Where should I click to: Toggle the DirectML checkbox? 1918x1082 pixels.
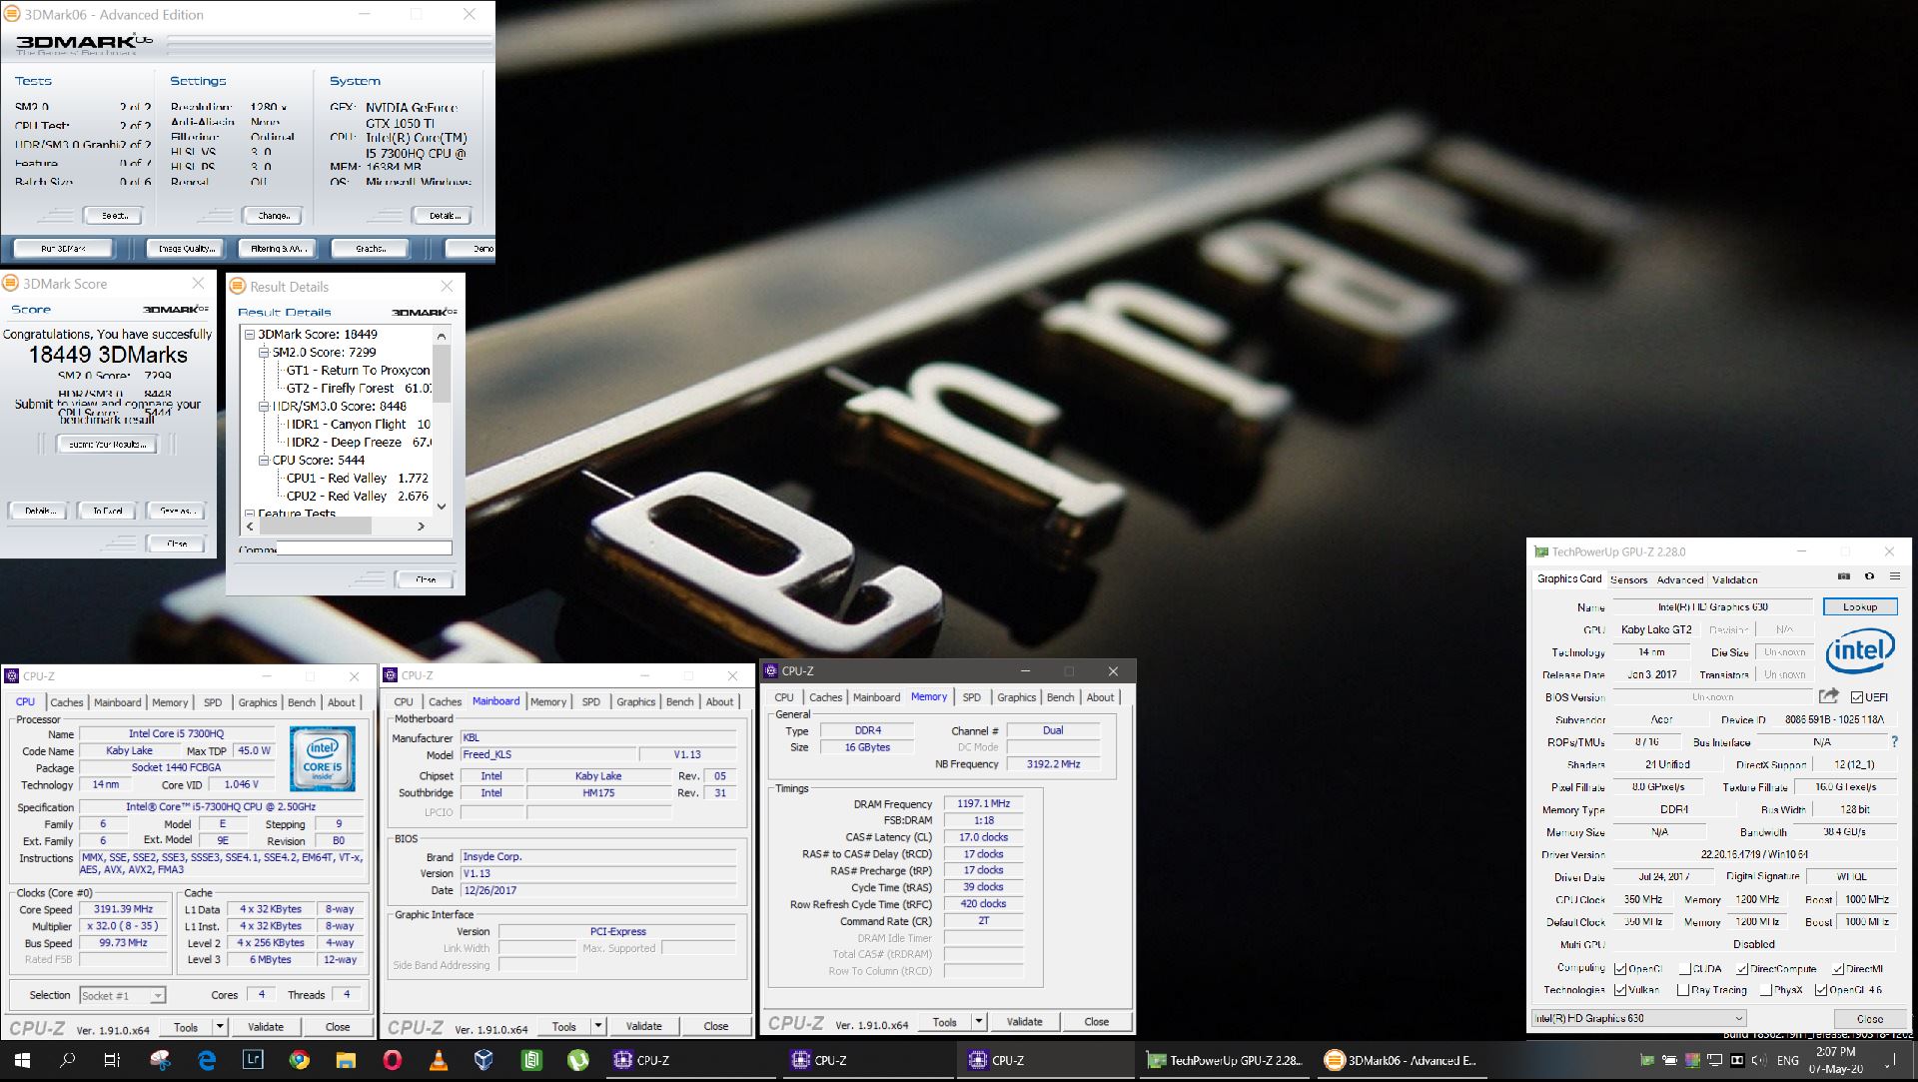pos(1838,968)
